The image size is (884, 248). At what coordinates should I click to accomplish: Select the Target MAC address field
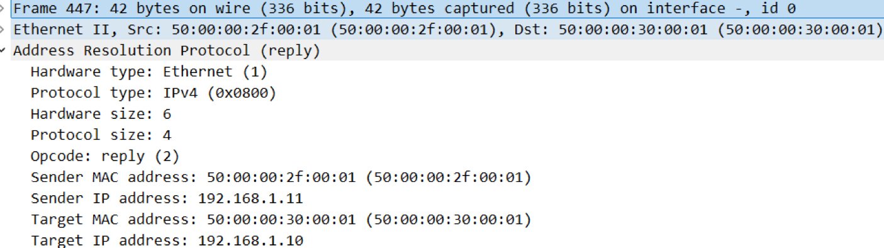coord(281,220)
